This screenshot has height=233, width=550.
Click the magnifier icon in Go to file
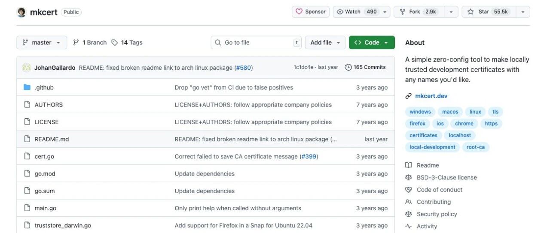pyautogui.click(x=218, y=42)
